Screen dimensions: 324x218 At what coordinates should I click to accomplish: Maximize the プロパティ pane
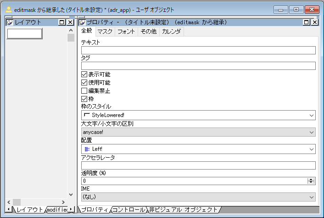(307, 22)
